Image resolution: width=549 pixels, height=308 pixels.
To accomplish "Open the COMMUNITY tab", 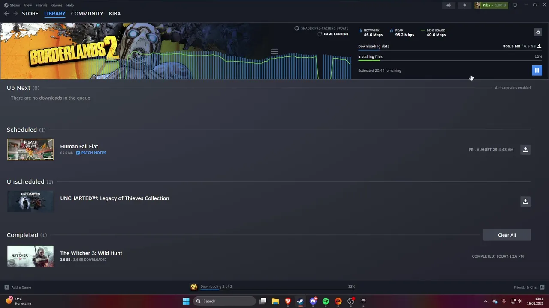I will (x=87, y=14).
